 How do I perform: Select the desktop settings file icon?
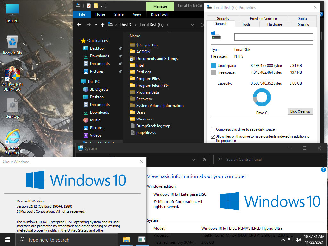12,108
